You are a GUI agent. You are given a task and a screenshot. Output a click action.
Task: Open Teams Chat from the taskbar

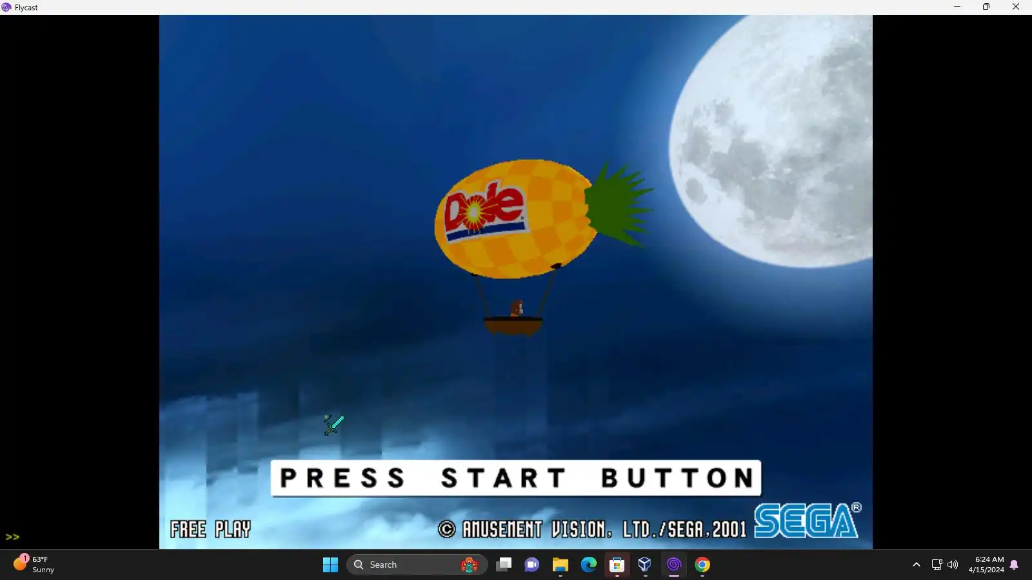[x=531, y=565]
